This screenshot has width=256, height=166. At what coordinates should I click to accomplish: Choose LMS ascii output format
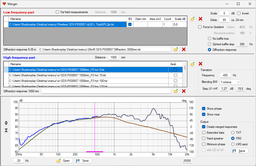[233, 144]
